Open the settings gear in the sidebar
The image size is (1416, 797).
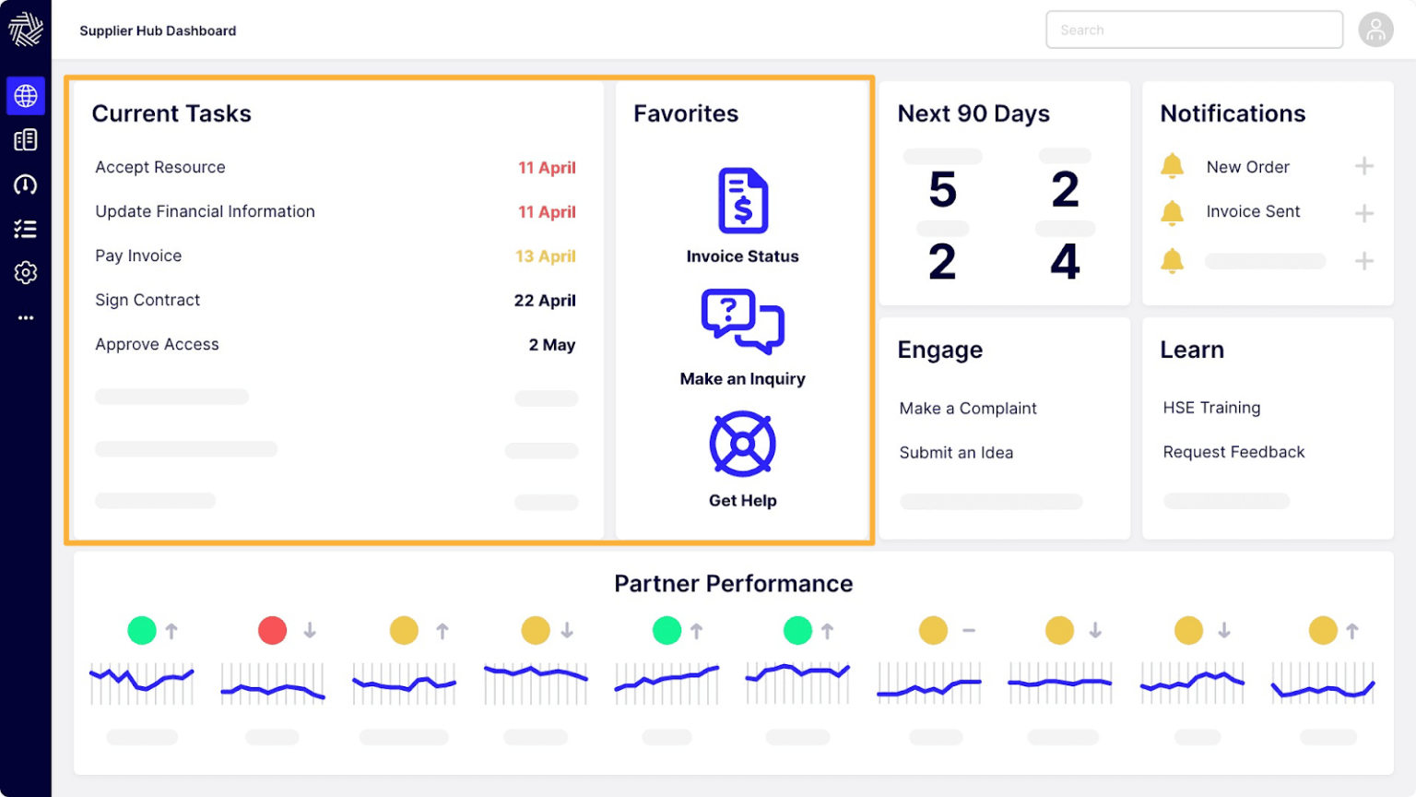(x=26, y=273)
